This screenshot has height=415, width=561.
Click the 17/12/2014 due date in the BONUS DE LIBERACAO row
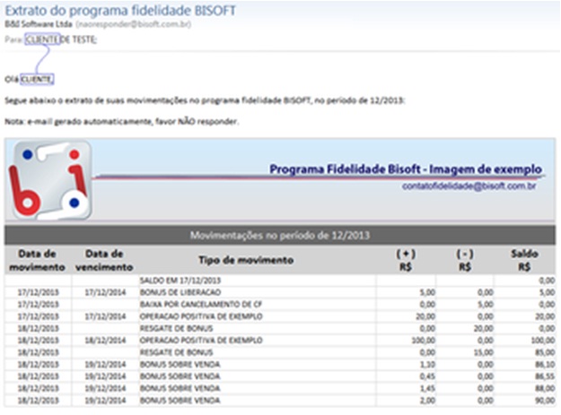tap(105, 292)
